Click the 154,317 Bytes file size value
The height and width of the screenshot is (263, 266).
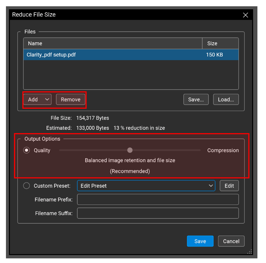tap(93, 118)
